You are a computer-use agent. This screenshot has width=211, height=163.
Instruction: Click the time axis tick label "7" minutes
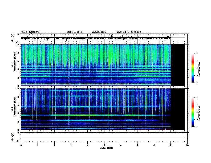(137, 145)
